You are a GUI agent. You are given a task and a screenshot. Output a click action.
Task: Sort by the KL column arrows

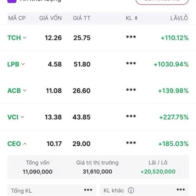[x=136, y=18]
